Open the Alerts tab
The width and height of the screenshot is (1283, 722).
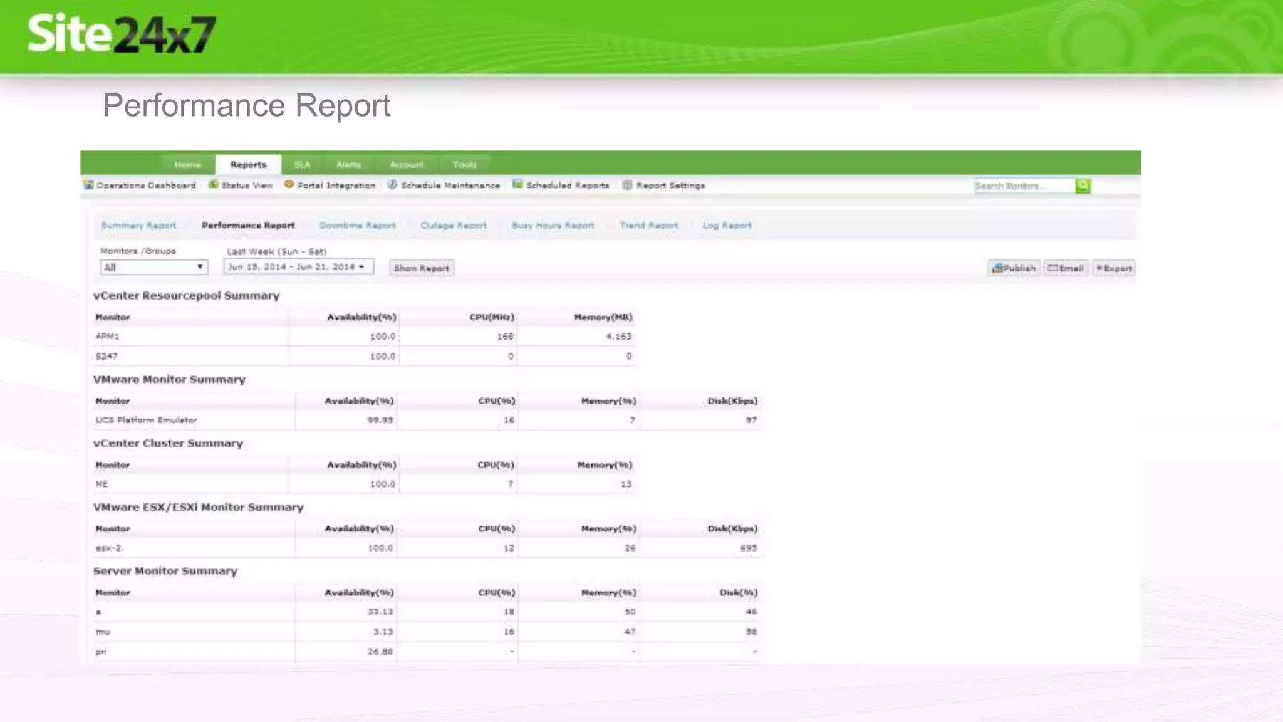tap(348, 165)
